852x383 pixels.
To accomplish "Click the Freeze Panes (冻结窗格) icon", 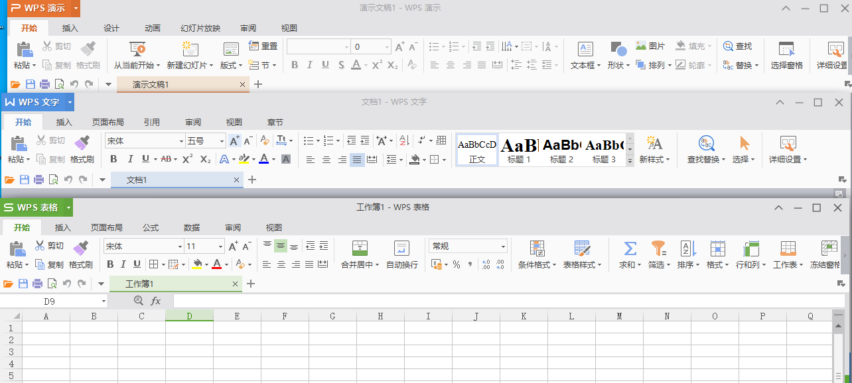I will click(828, 248).
